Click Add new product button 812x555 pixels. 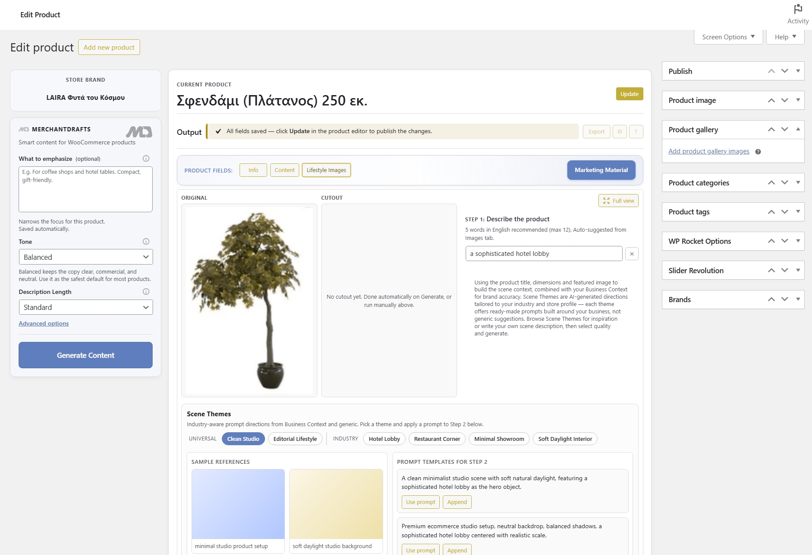pyautogui.click(x=109, y=48)
